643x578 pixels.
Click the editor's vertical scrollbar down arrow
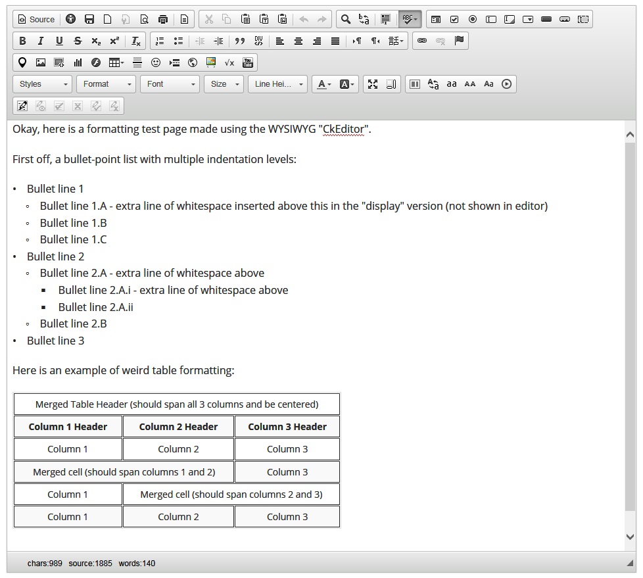coord(631,537)
